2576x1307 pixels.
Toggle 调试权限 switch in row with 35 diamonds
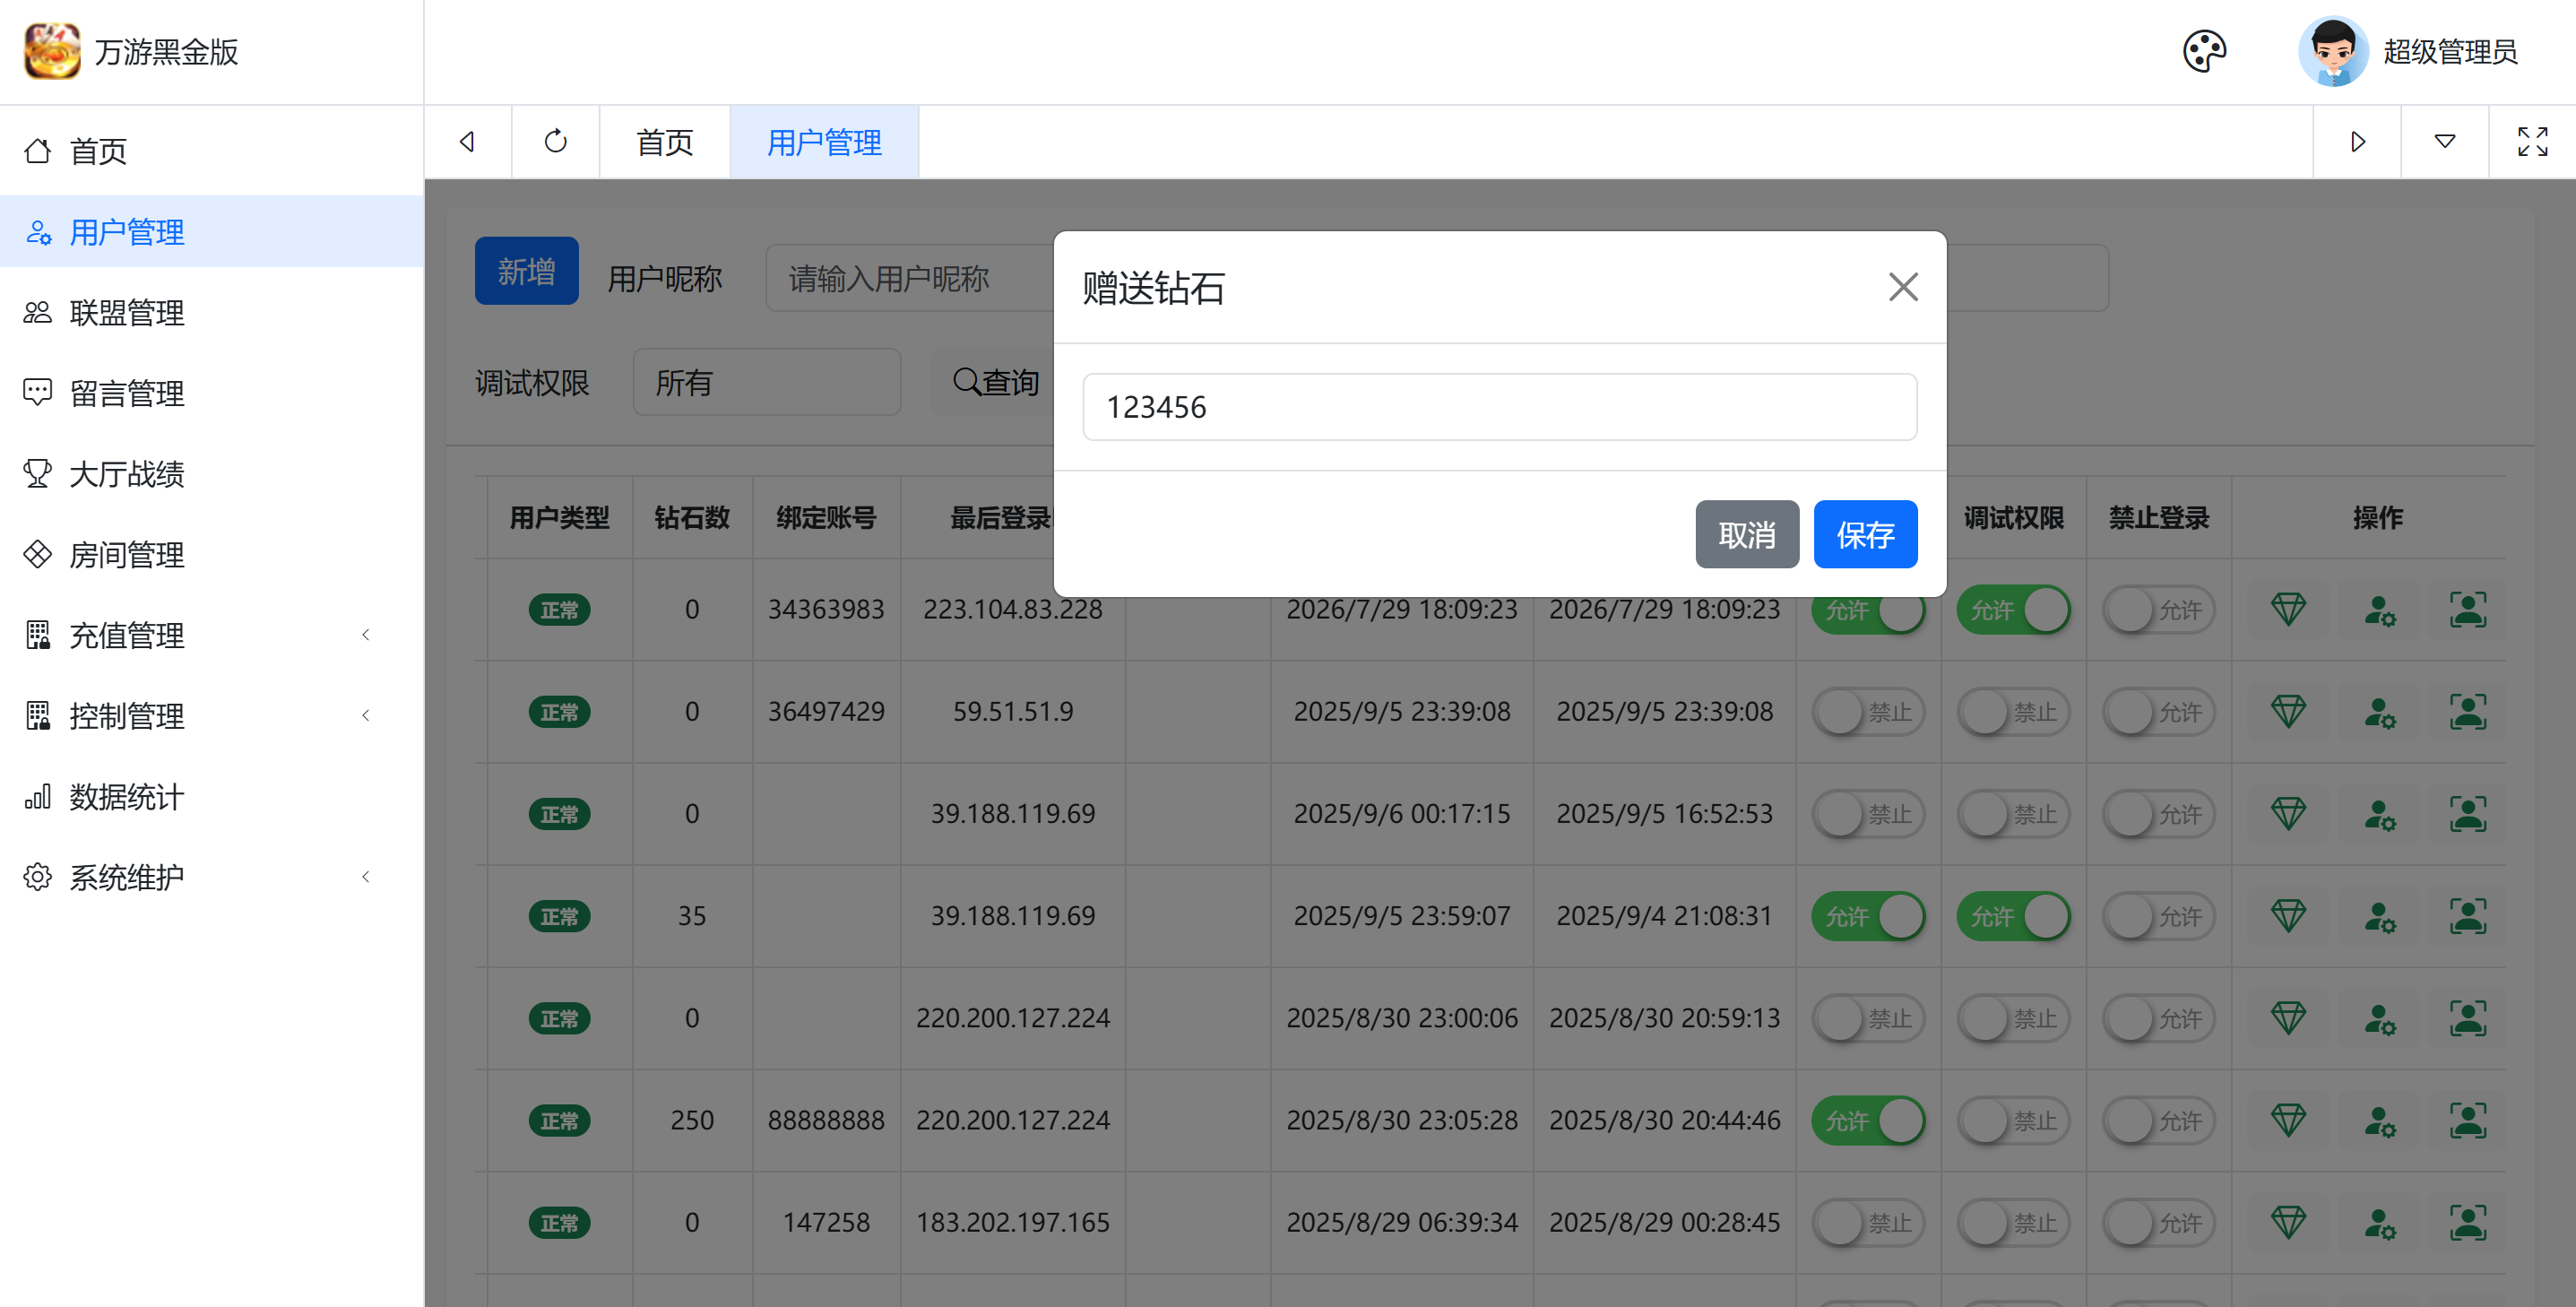(2012, 916)
